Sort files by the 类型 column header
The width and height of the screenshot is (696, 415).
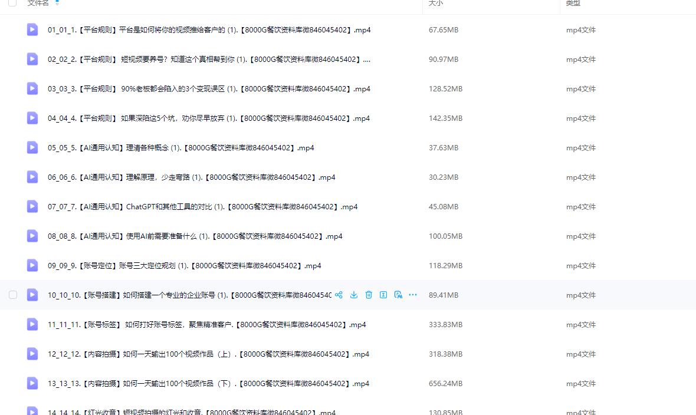(x=573, y=3)
